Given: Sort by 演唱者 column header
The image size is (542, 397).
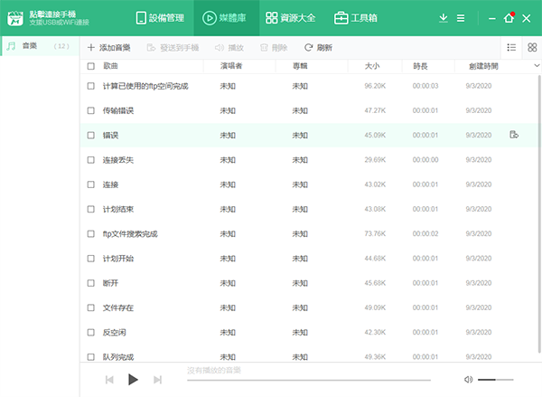Looking at the screenshot, I should [231, 66].
